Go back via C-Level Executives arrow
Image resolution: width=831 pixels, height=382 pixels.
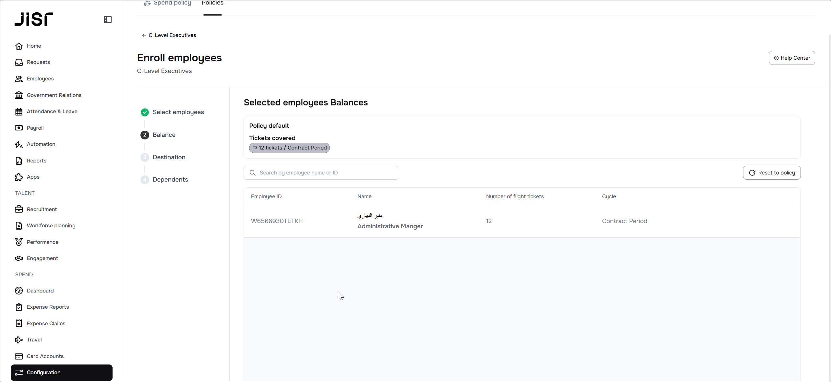[x=144, y=35]
